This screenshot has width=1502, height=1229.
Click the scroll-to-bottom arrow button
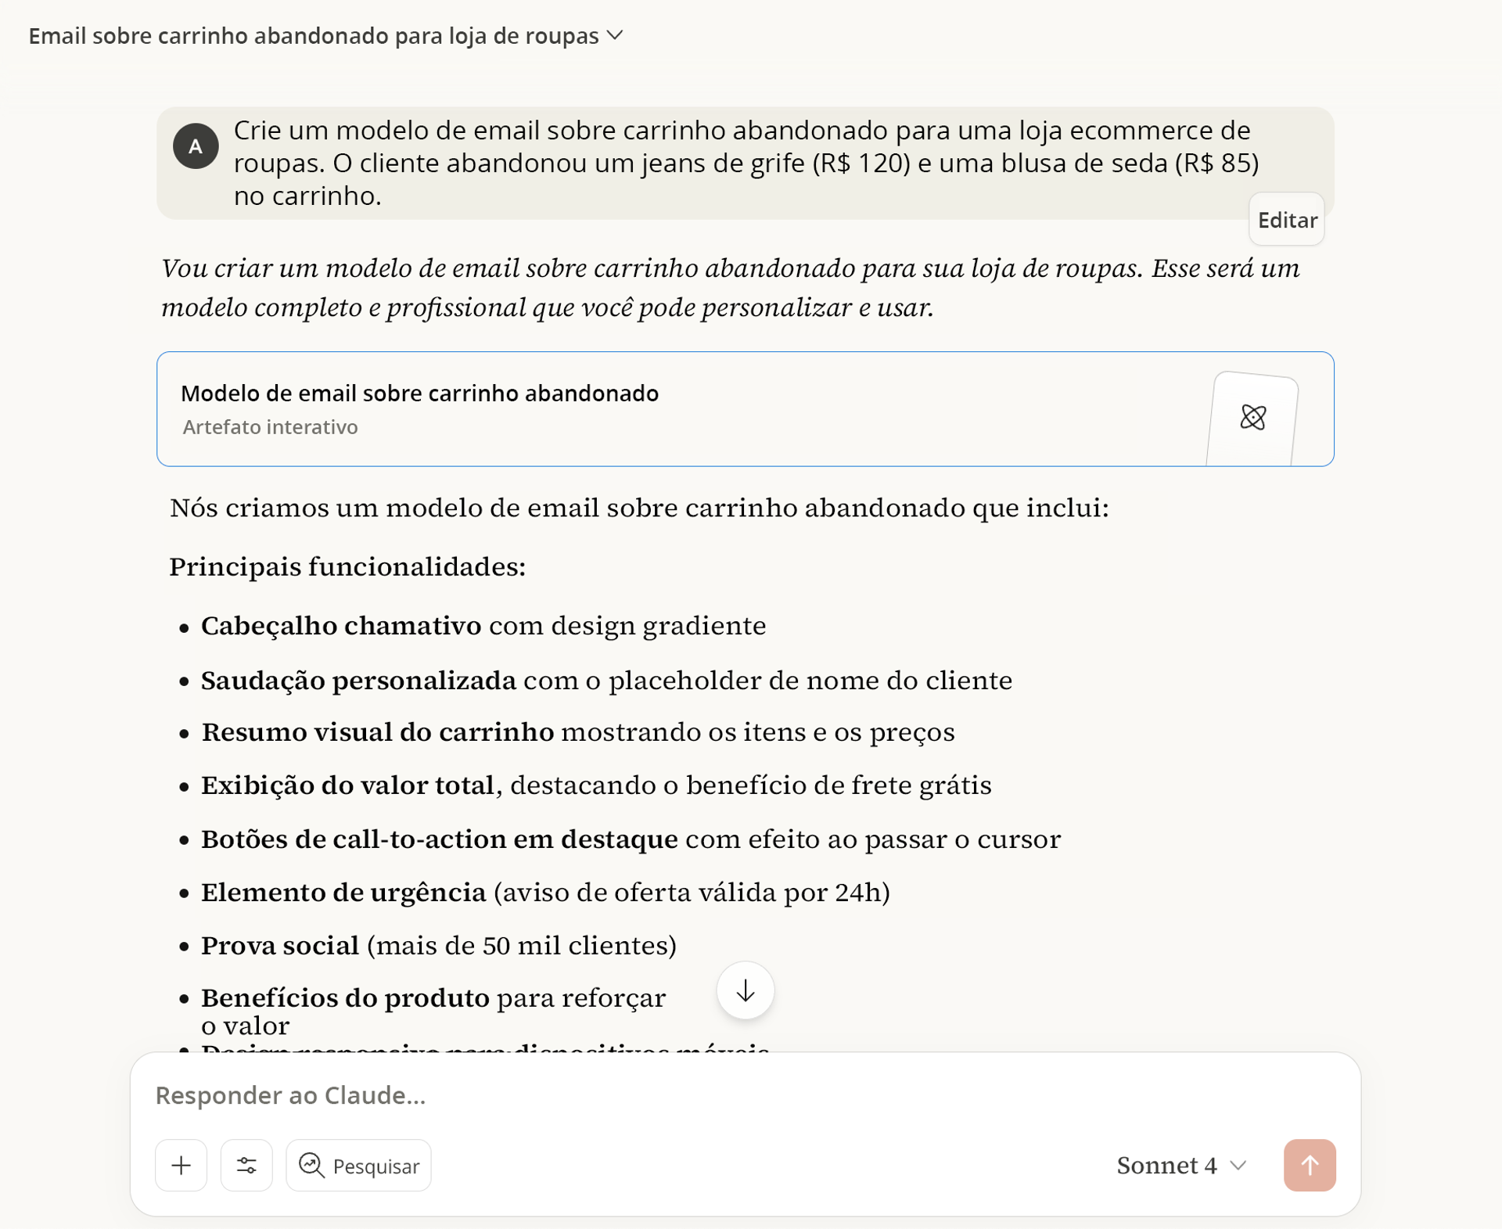745,990
